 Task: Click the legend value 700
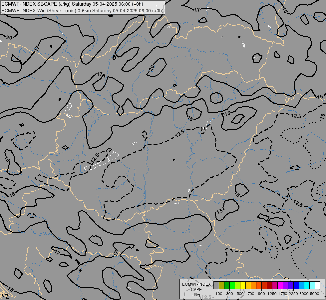pos(251,294)
